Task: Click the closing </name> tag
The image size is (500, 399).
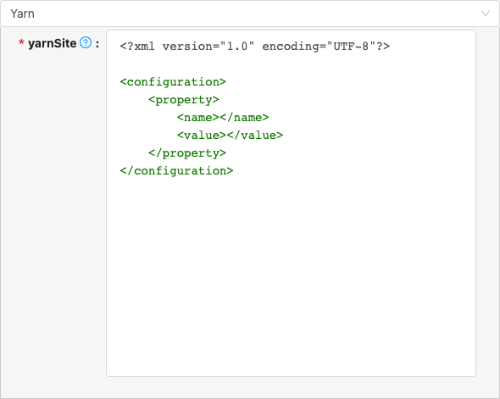Action: (244, 118)
